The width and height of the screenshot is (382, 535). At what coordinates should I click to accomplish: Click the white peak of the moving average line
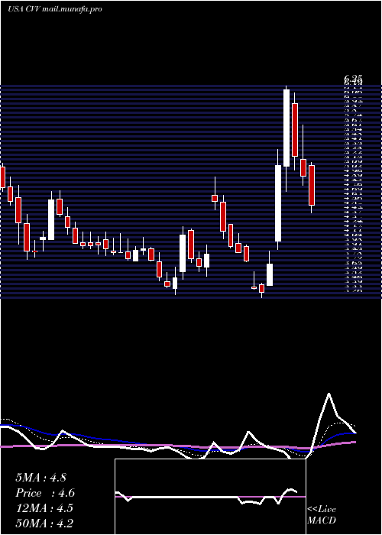[329, 394]
